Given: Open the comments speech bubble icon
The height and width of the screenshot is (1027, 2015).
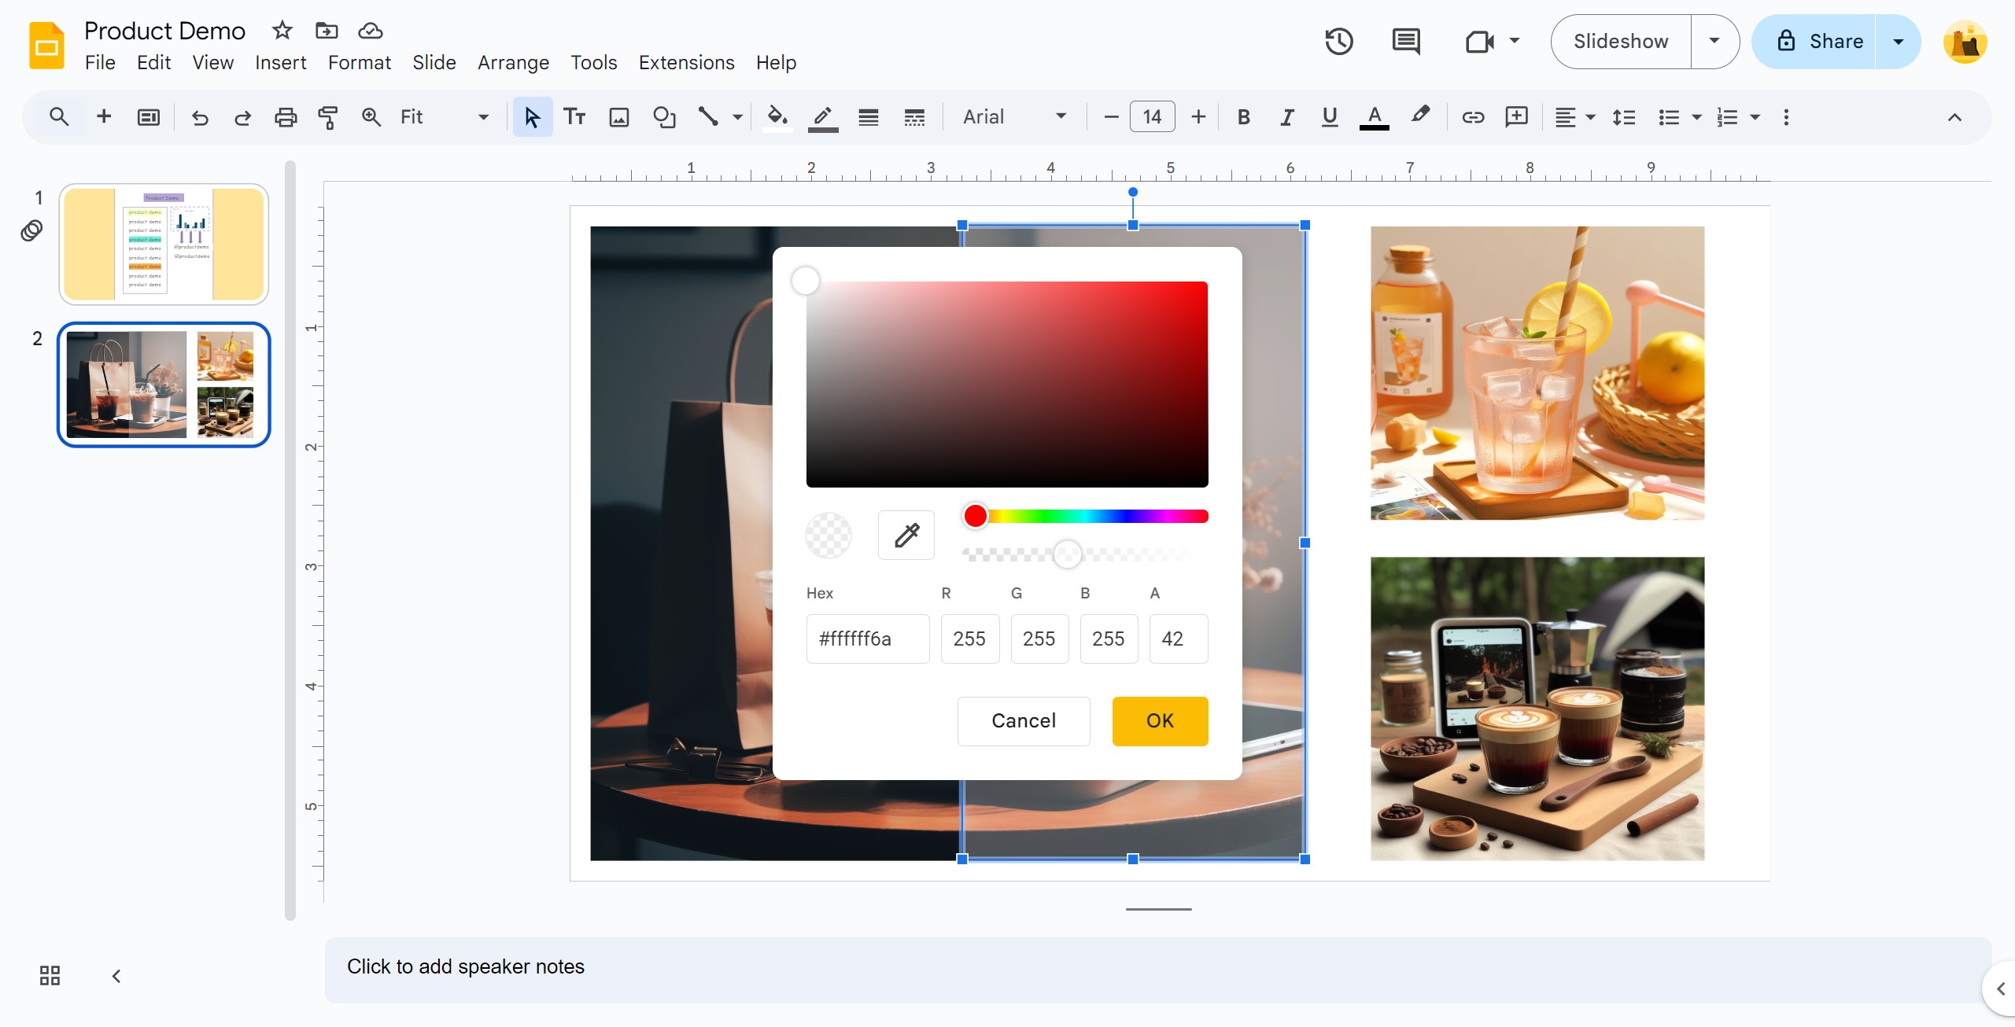Looking at the screenshot, I should point(1406,42).
